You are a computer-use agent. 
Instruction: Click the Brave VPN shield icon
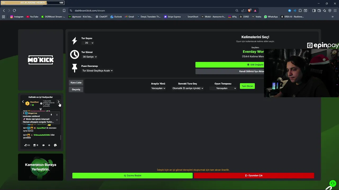pyautogui.click(x=330, y=11)
